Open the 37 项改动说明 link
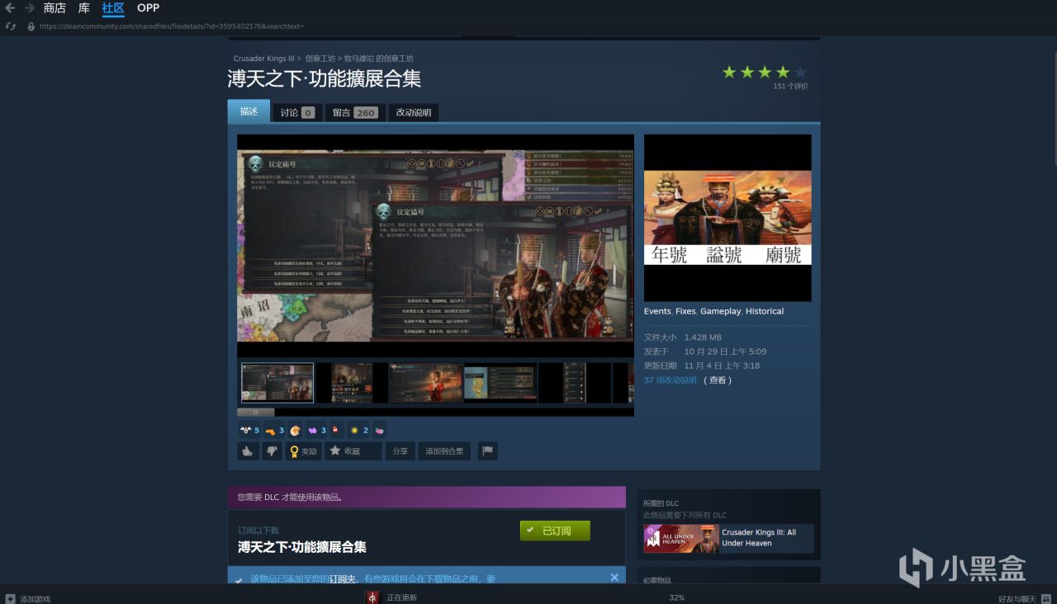Image resolution: width=1057 pixels, height=604 pixels. [671, 380]
